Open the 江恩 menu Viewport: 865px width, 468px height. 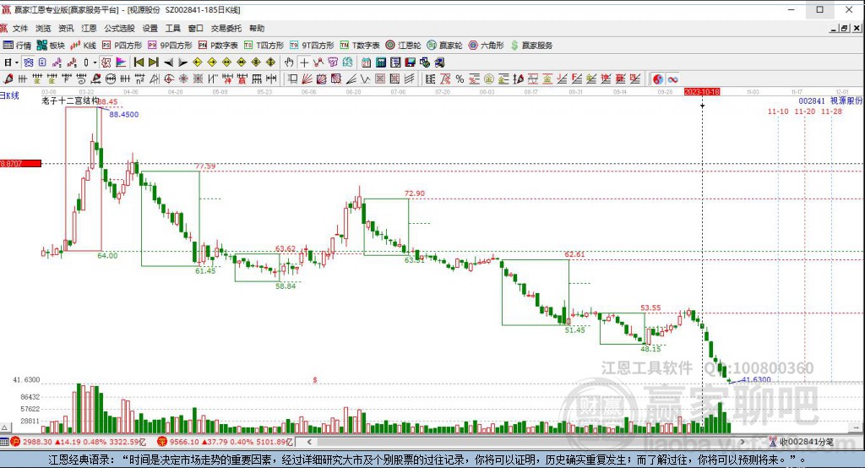coord(89,28)
